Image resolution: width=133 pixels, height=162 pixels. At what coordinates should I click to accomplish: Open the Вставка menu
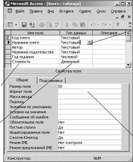pos(66,11)
